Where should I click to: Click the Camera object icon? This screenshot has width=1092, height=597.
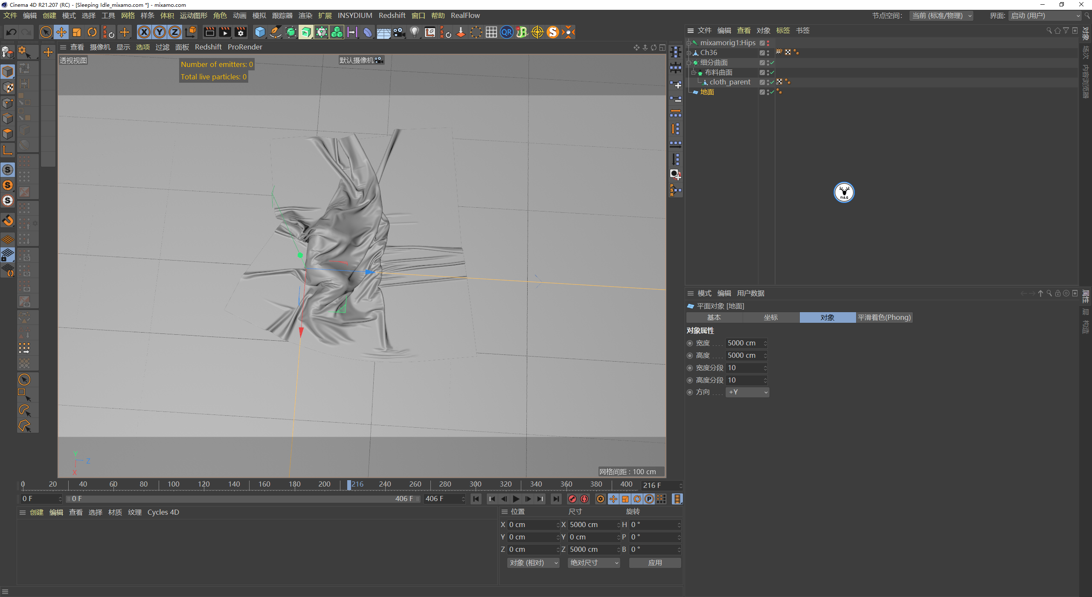[x=399, y=32]
